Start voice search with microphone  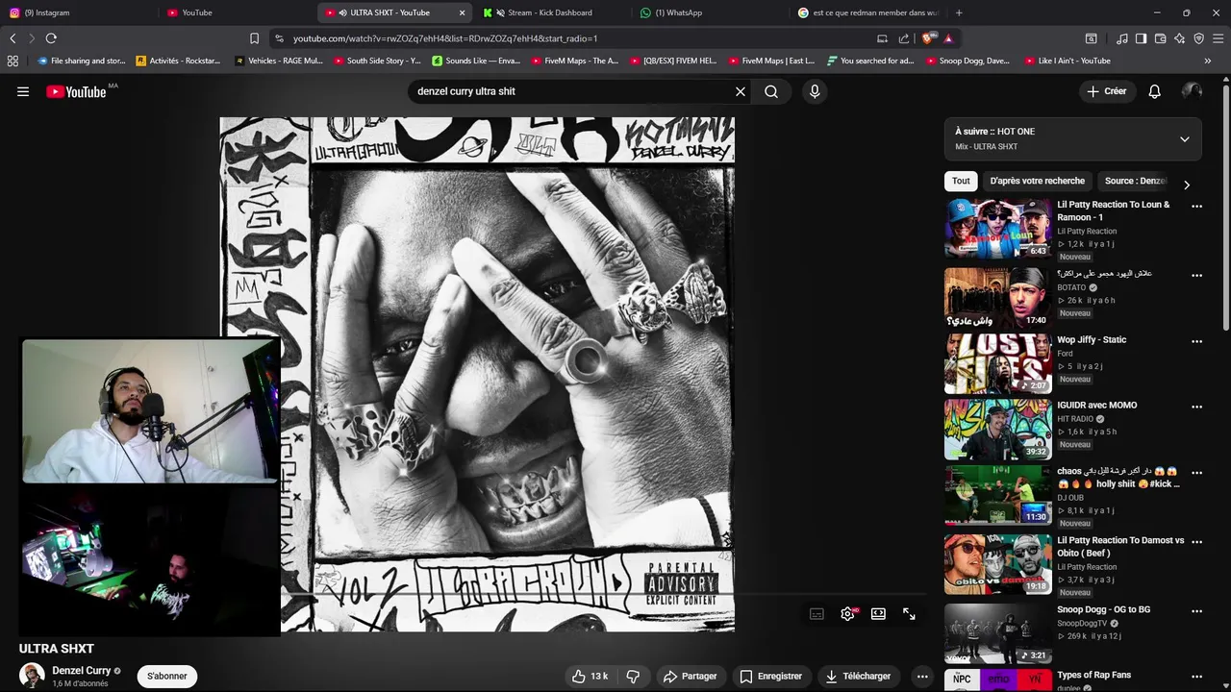coord(815,91)
